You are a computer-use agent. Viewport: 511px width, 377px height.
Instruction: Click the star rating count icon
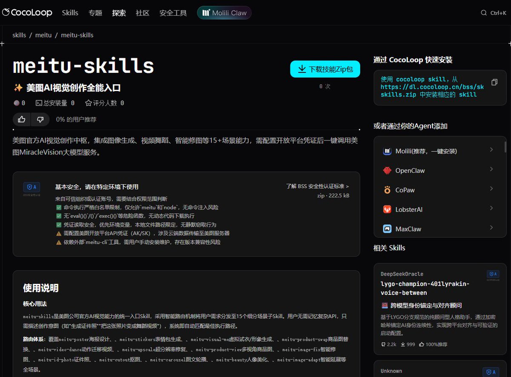click(89, 103)
